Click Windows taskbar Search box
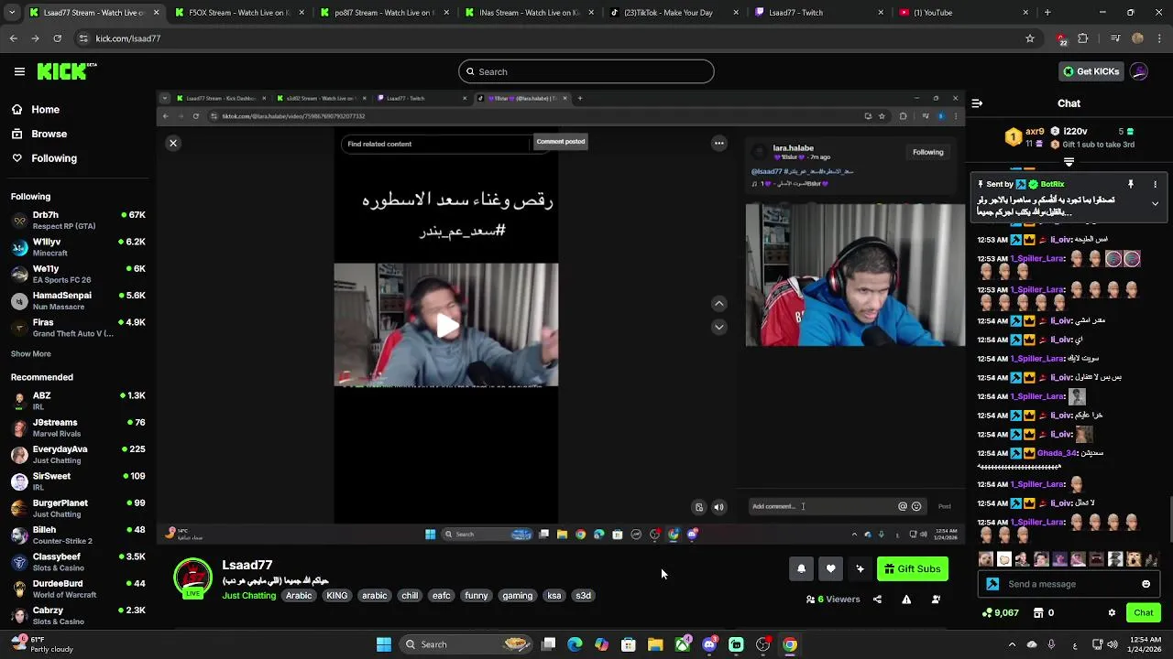The width and height of the screenshot is (1173, 659). 466,644
